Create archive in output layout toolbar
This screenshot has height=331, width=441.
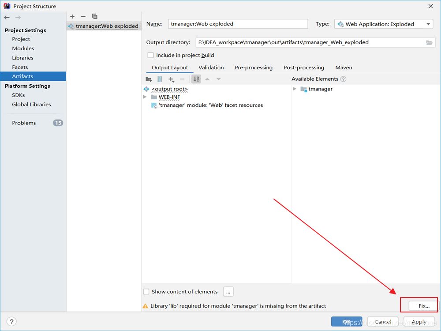tap(160, 79)
